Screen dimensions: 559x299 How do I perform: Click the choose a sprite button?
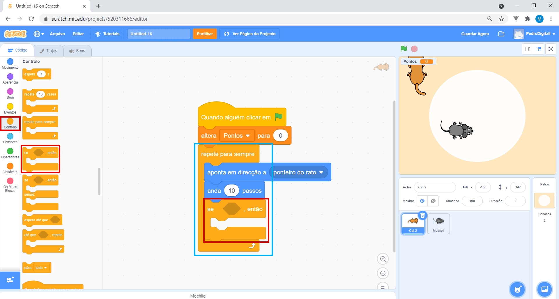click(517, 289)
